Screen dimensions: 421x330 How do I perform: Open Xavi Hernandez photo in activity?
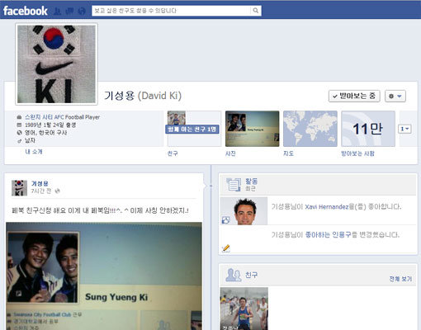(244, 211)
